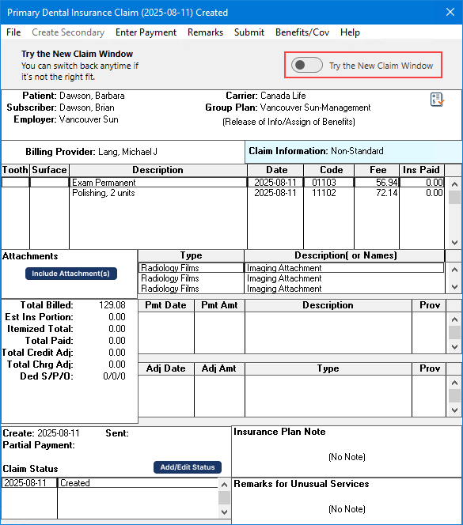This screenshot has height=525, width=463.
Task: Click the attachments list scroll down arrow
Action: click(x=454, y=287)
